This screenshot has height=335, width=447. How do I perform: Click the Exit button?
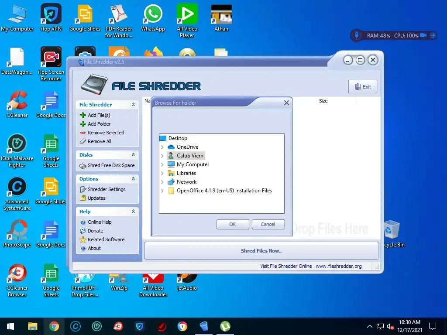tap(363, 87)
